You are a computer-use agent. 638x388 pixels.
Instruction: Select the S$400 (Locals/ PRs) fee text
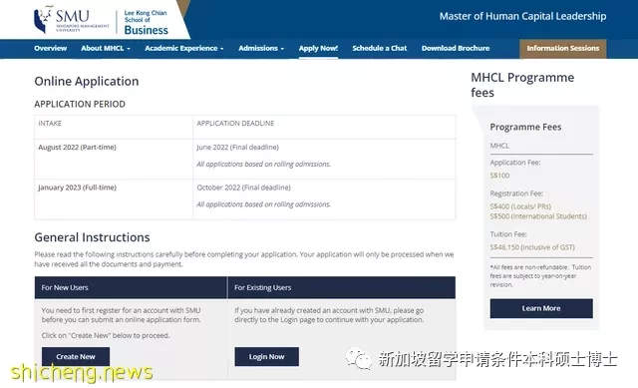(x=520, y=206)
